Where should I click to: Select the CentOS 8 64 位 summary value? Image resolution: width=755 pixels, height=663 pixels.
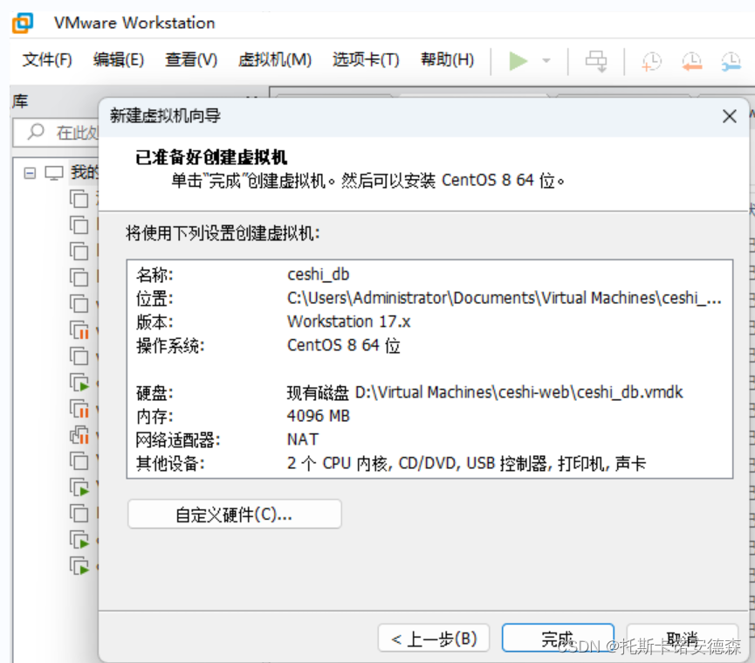click(x=343, y=345)
